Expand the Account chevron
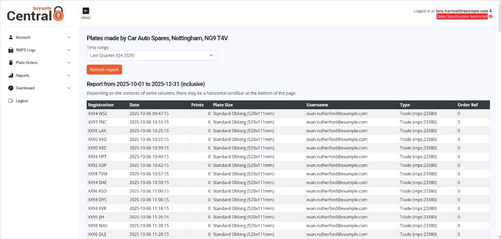This screenshot has width=501, height=239. (x=69, y=38)
